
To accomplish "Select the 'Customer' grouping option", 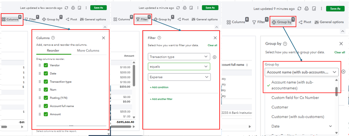I will click(x=280, y=107).
